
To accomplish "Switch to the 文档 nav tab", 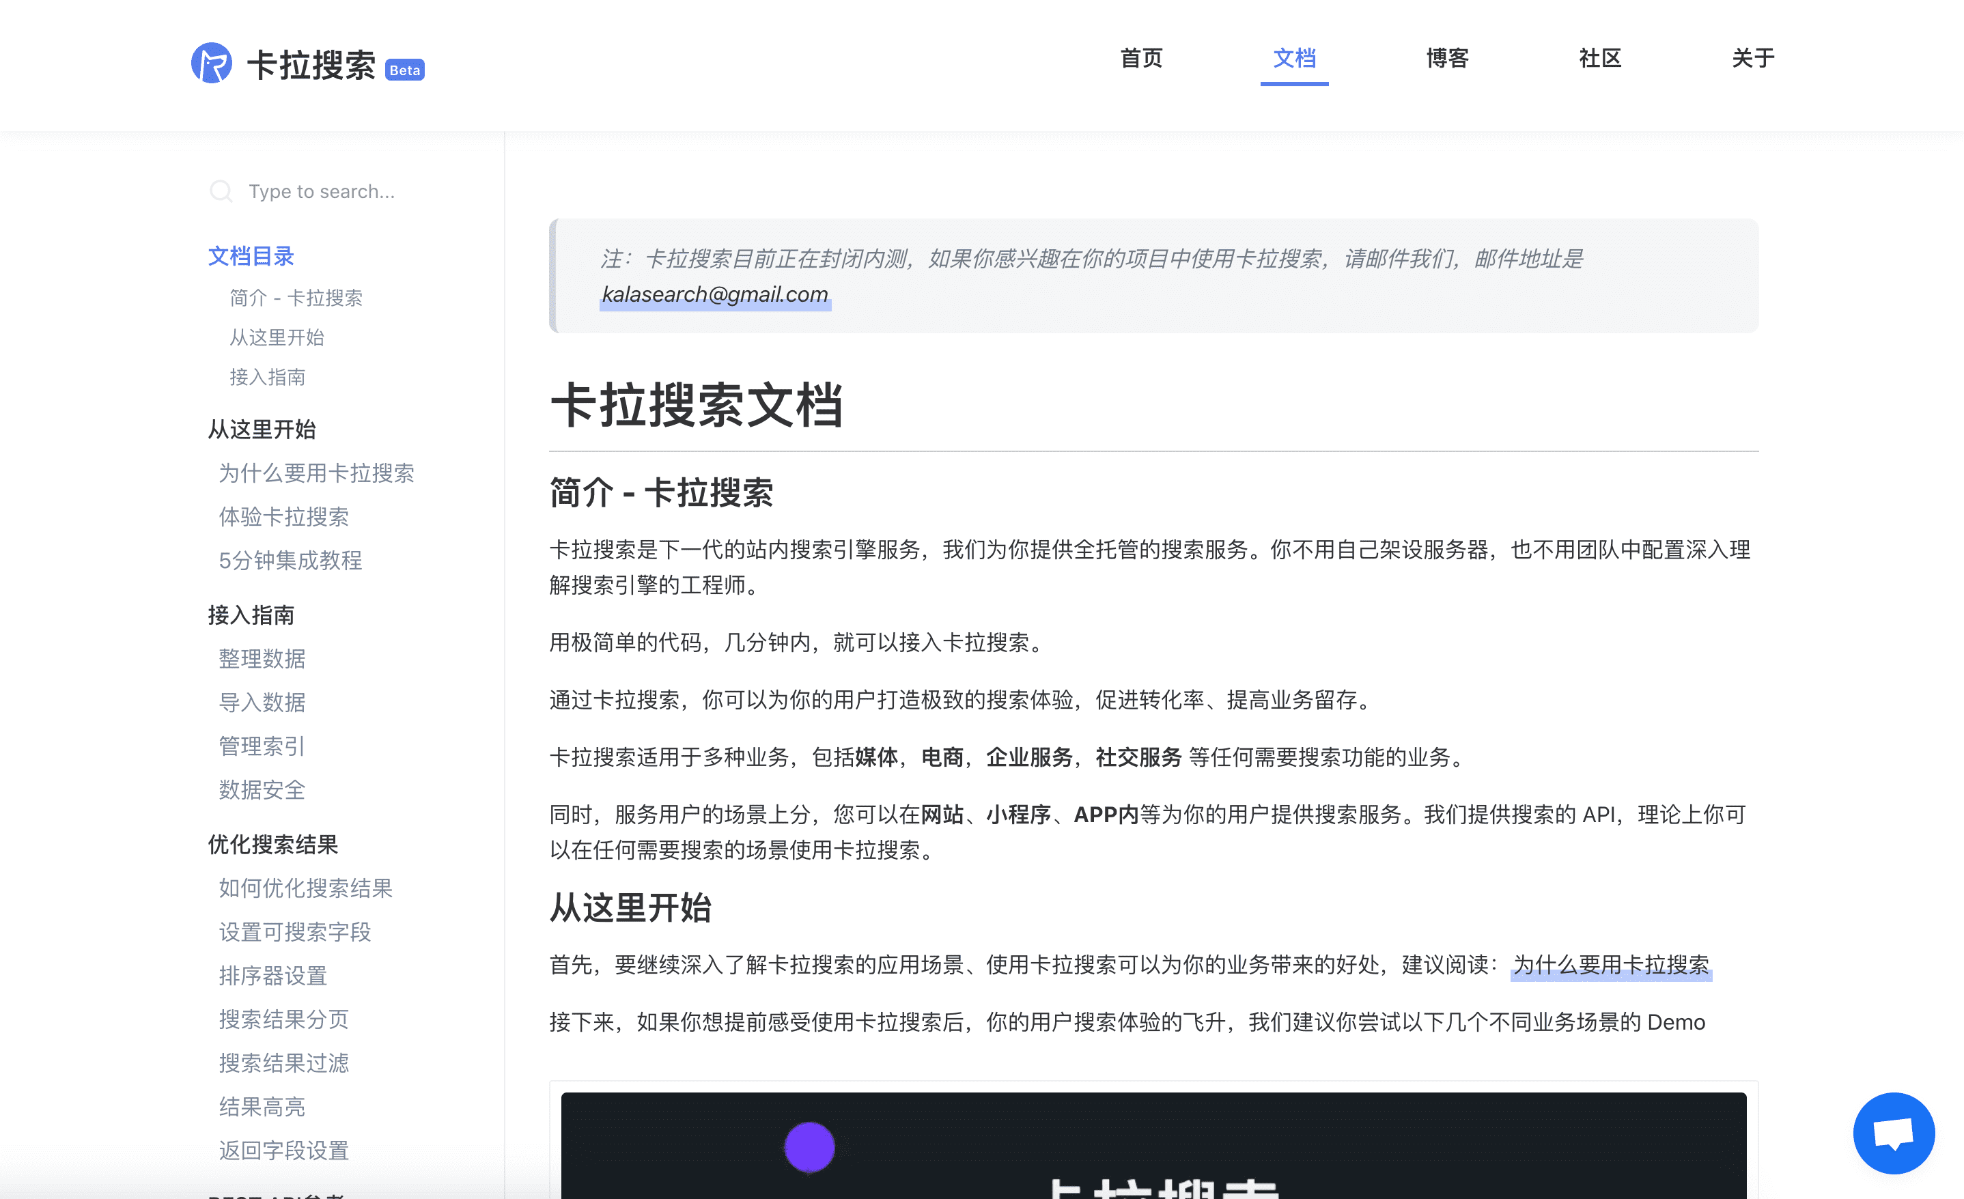I will tap(1293, 58).
